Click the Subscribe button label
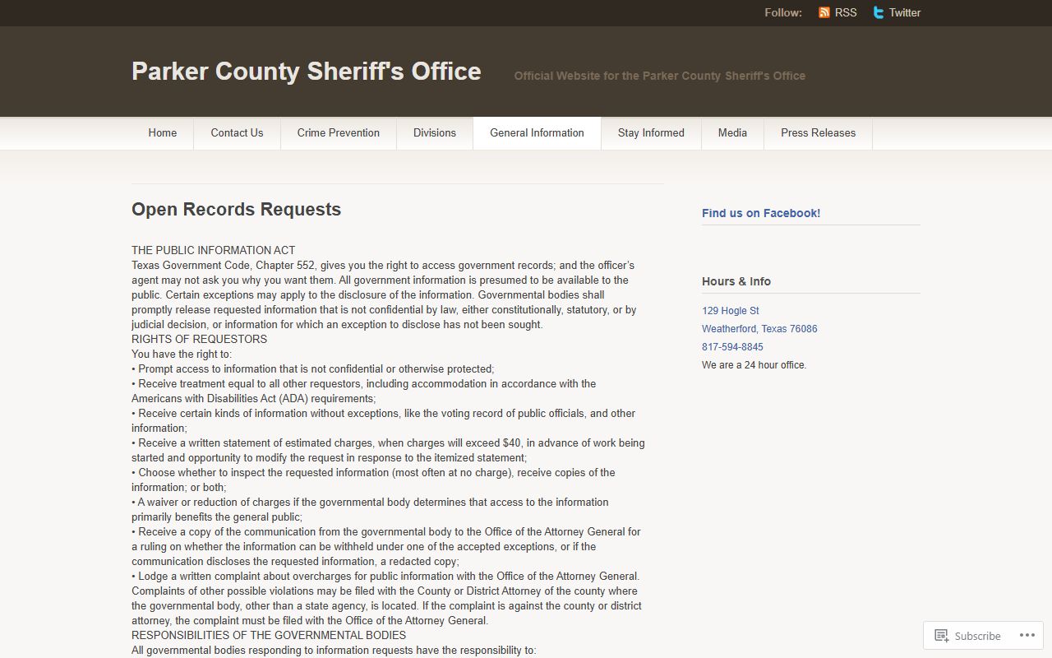The height and width of the screenshot is (658, 1052). point(977,636)
